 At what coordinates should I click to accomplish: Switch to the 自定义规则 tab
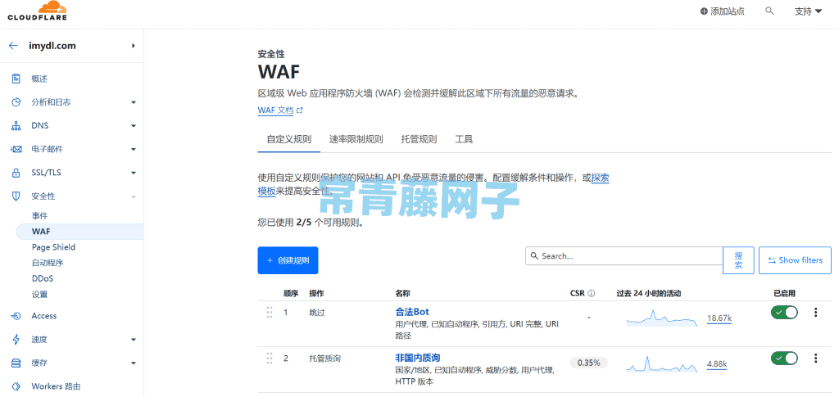click(289, 139)
